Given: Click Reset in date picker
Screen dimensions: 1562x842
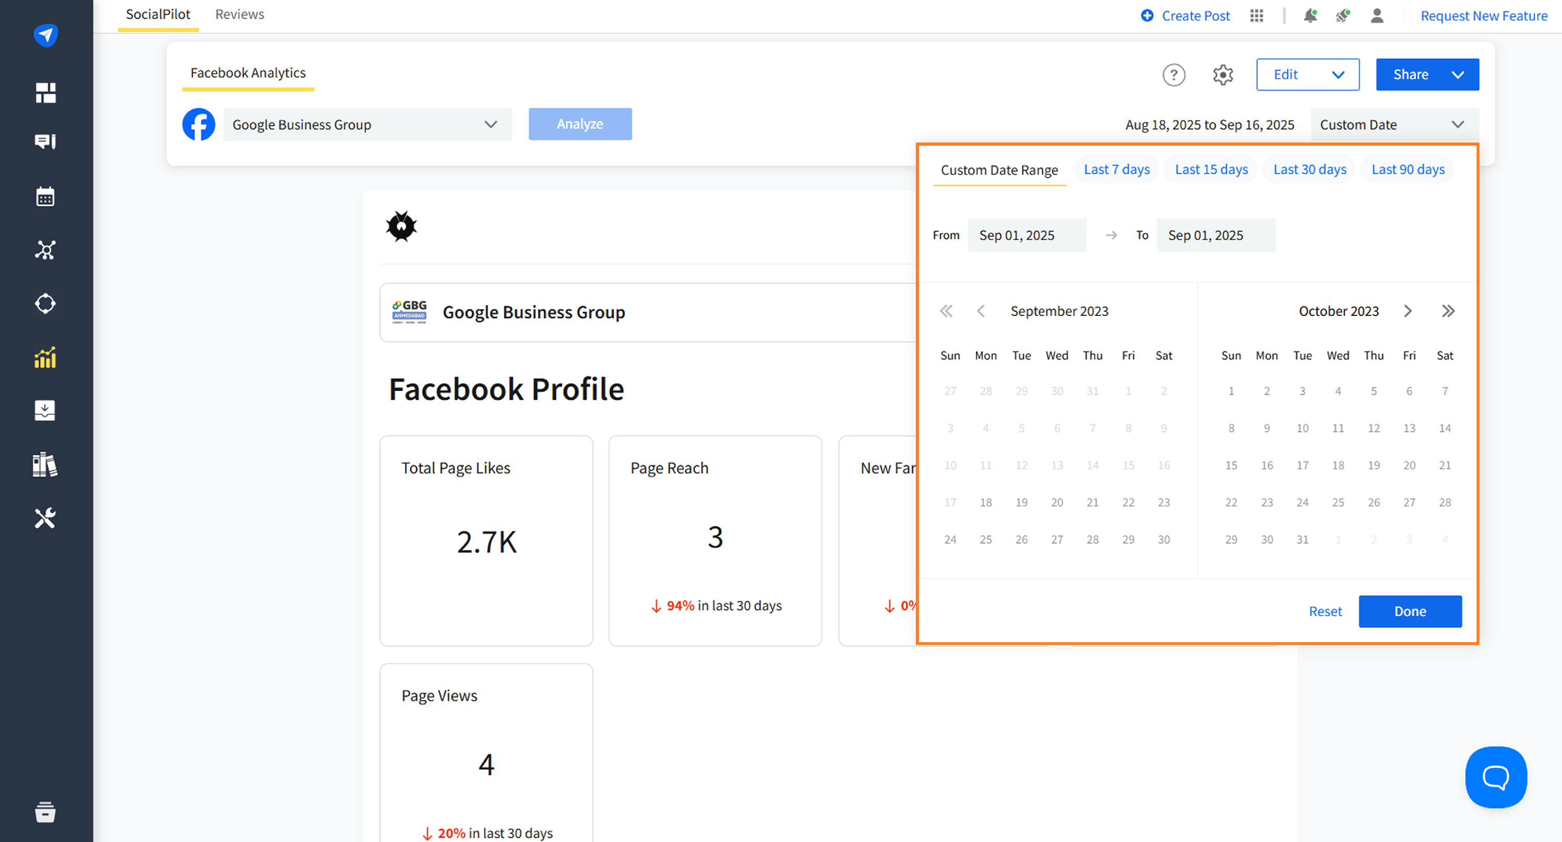Looking at the screenshot, I should coord(1326,611).
